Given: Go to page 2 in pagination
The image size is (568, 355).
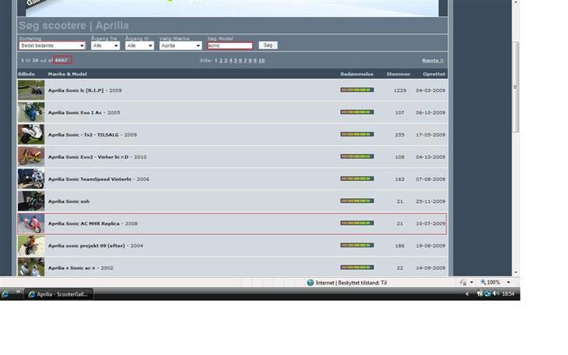Looking at the screenshot, I should coord(221,60).
